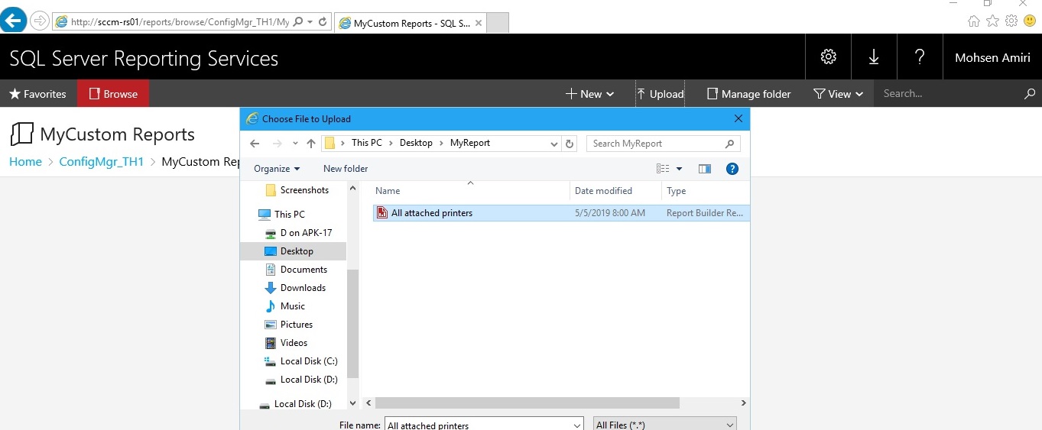Go up one folder level in dialog
1042x430 pixels.
point(310,144)
